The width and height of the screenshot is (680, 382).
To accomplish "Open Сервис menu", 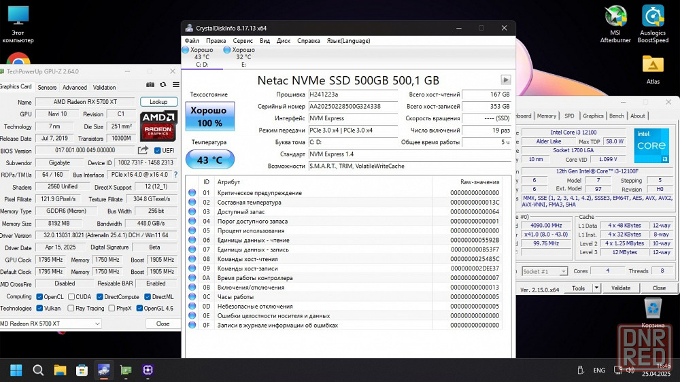I will 243,41.
